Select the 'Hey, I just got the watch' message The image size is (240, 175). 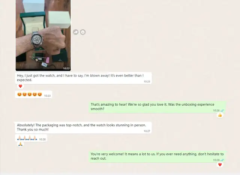[83, 78]
